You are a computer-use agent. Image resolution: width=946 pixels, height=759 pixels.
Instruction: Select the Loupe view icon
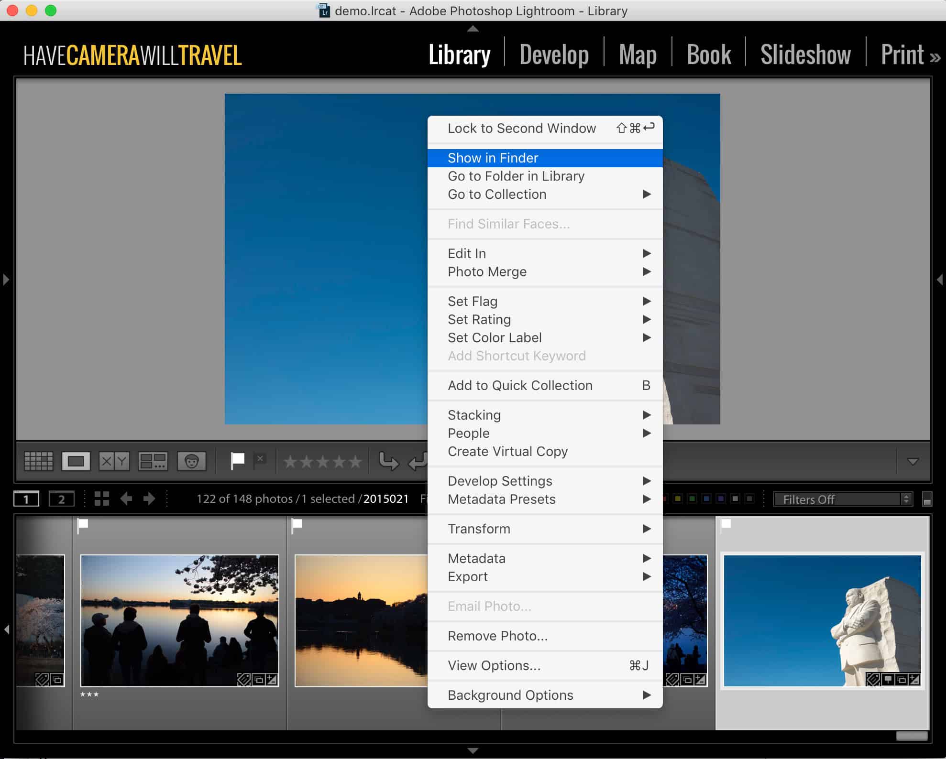[x=76, y=461]
